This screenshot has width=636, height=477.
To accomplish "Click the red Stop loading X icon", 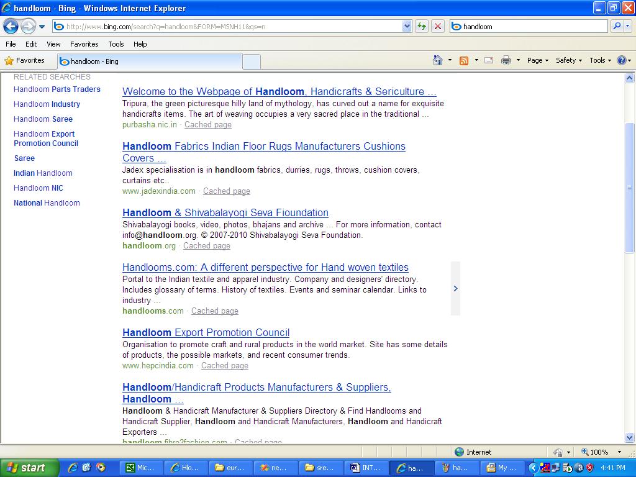I will pos(438,26).
